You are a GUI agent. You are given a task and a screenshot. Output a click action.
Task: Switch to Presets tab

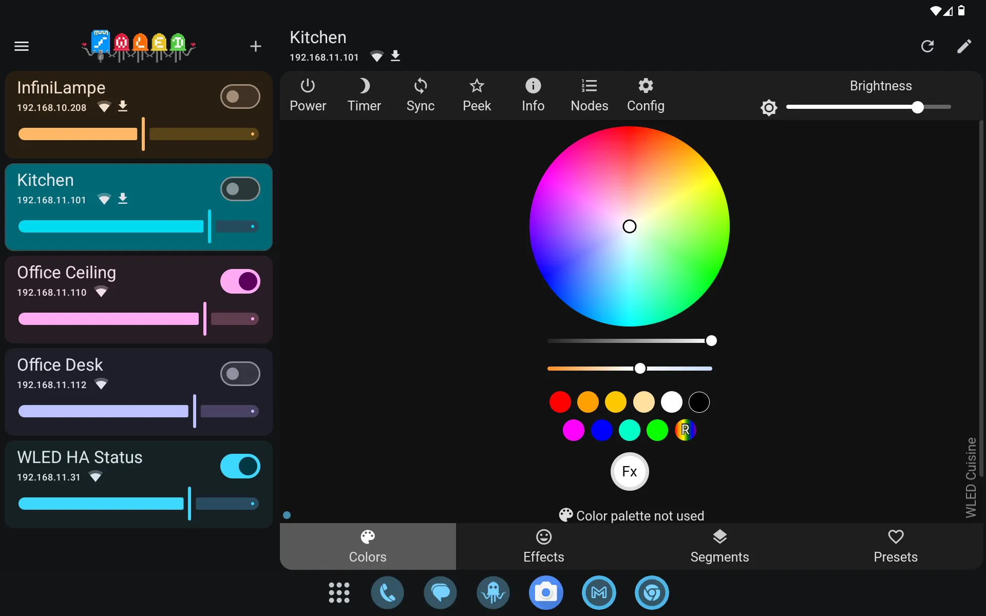click(x=895, y=545)
